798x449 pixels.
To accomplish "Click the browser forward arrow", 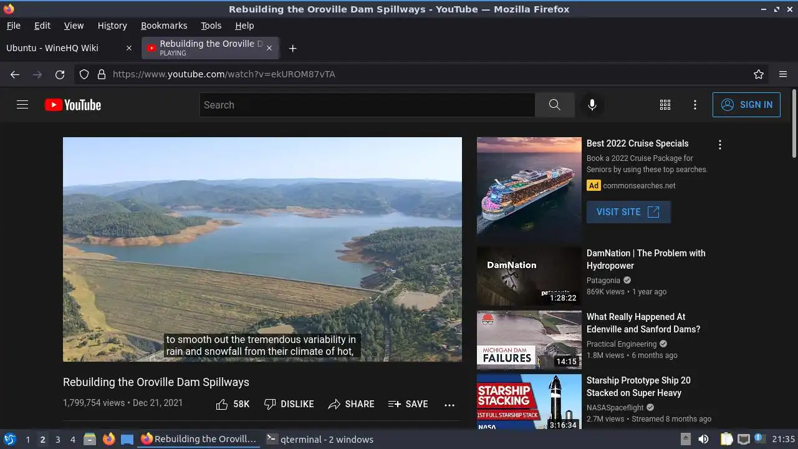I will 37,74.
